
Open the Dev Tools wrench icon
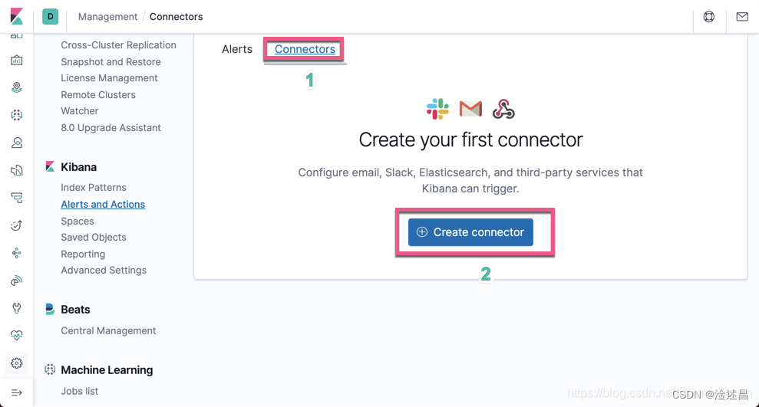[16, 308]
